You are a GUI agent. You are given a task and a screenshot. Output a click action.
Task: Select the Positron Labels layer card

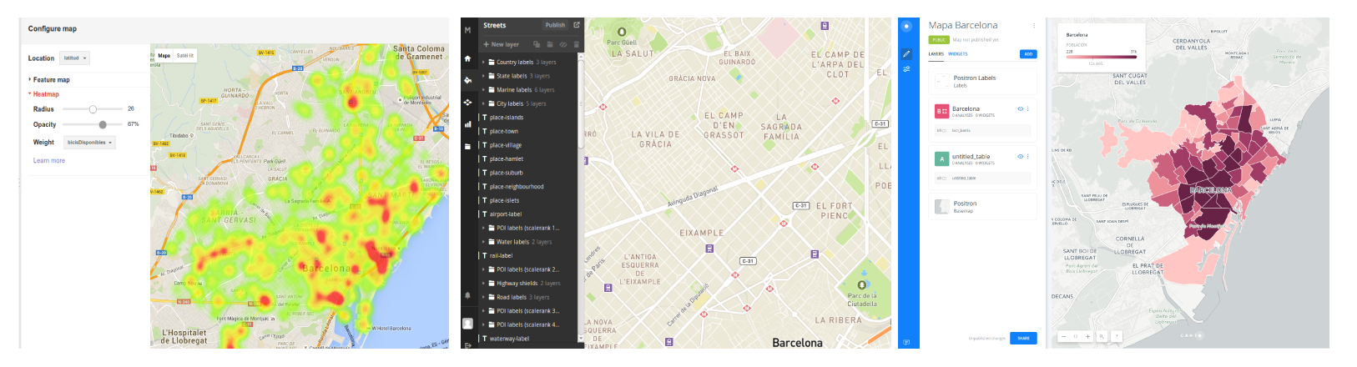tap(982, 81)
